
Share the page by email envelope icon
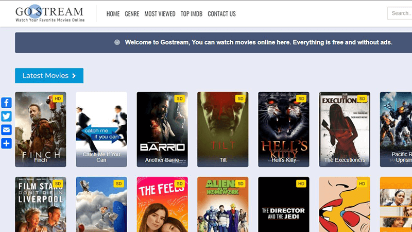click(x=6, y=130)
